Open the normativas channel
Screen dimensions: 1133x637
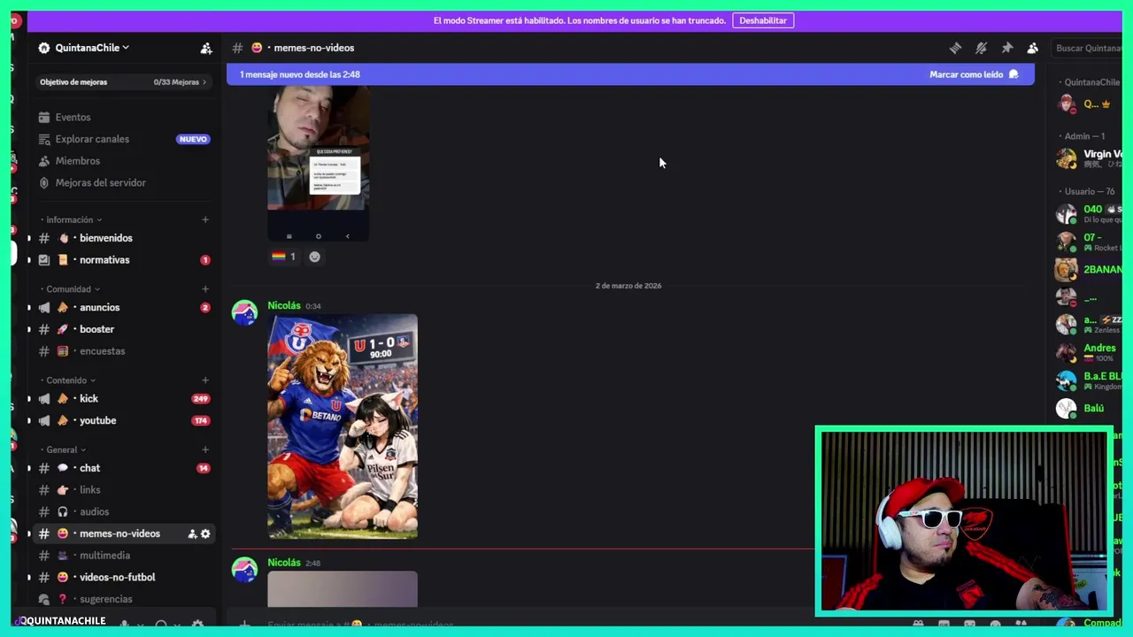point(123,260)
